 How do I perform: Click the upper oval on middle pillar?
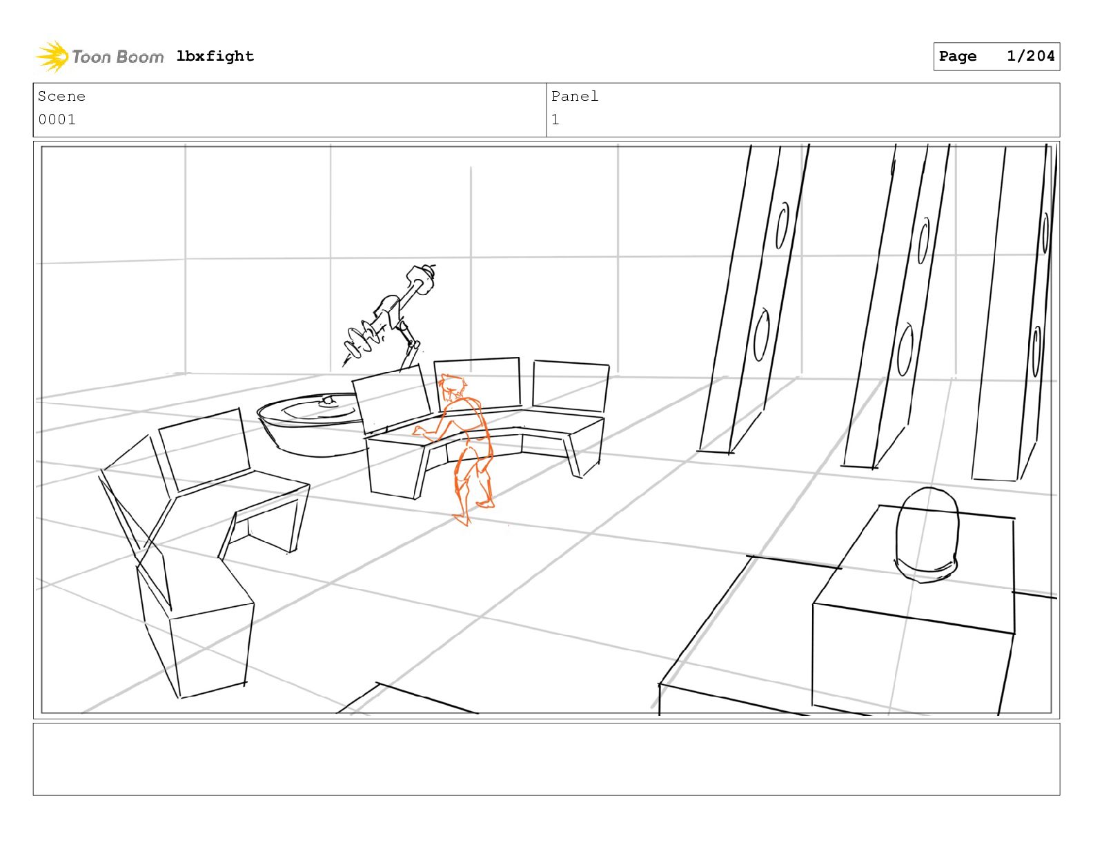pyautogui.click(x=923, y=240)
